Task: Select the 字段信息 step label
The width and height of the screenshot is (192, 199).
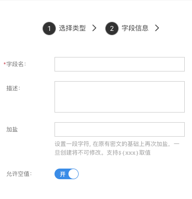Action: click(135, 28)
